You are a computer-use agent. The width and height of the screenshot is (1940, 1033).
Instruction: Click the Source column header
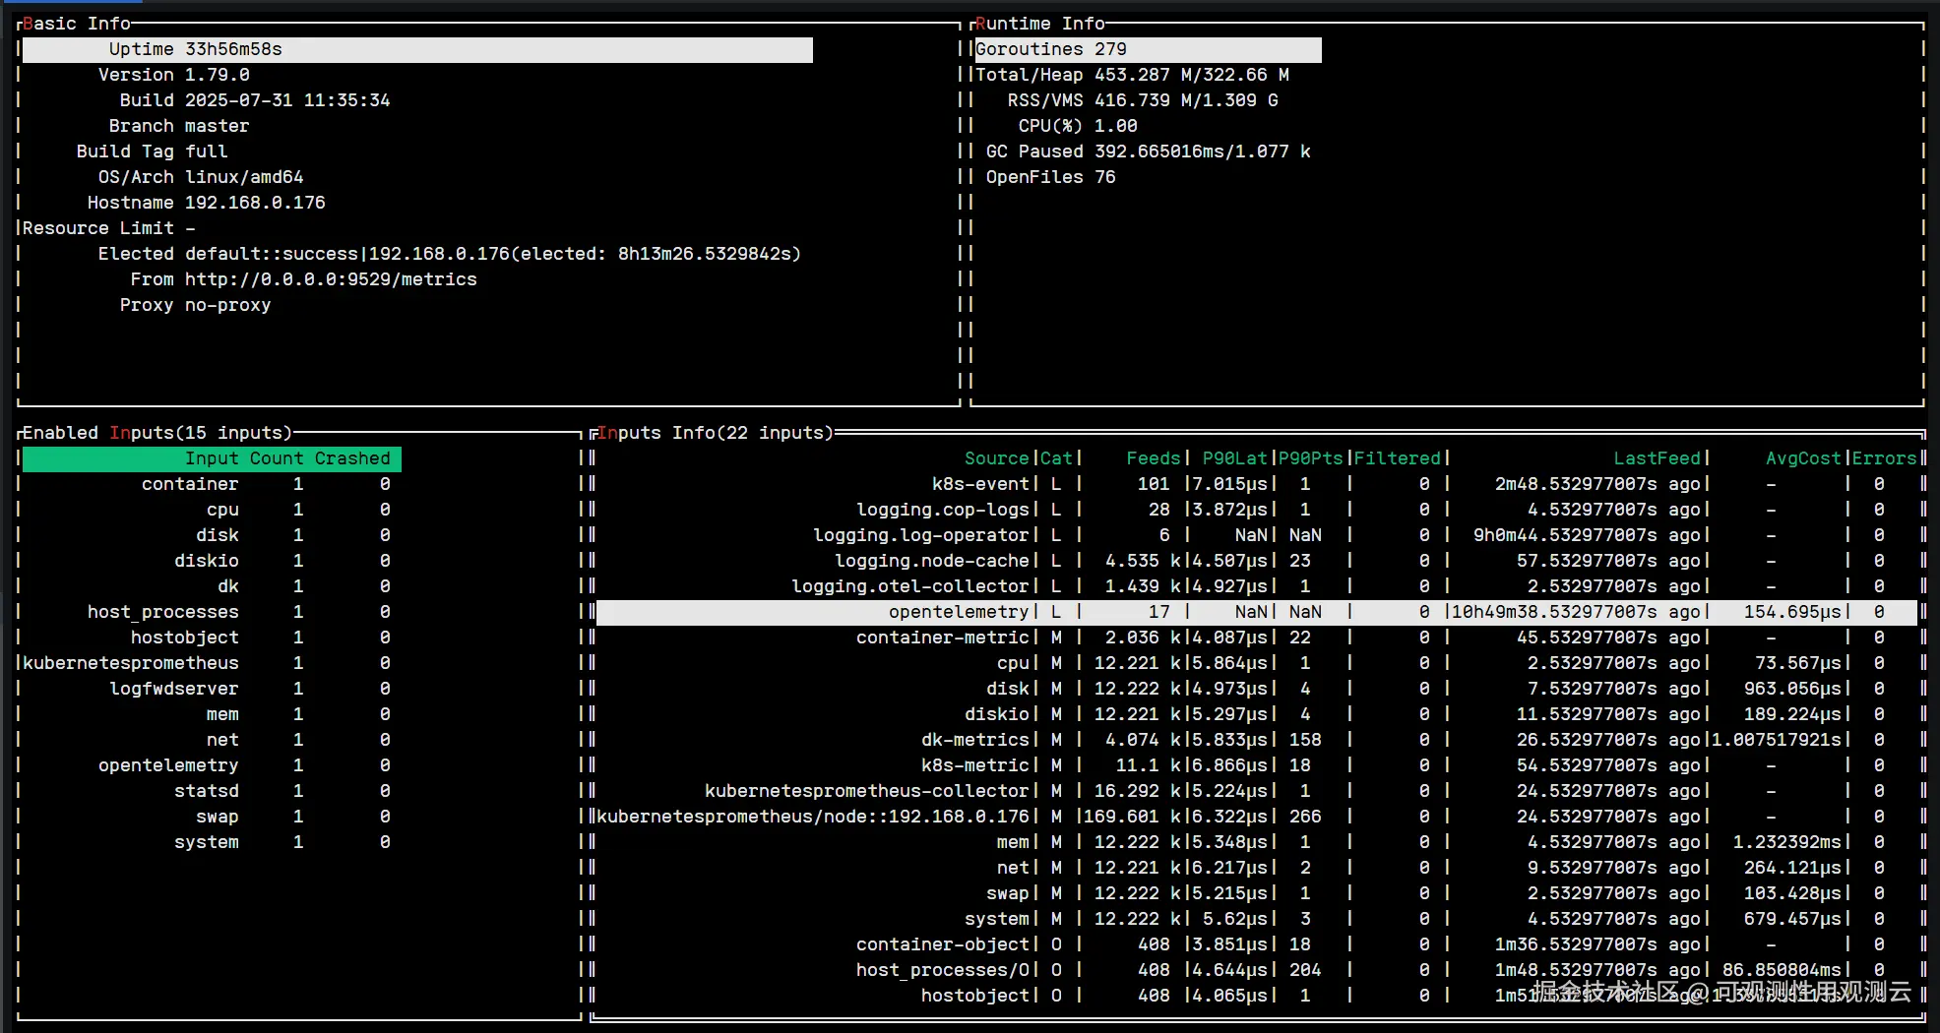[996, 458]
